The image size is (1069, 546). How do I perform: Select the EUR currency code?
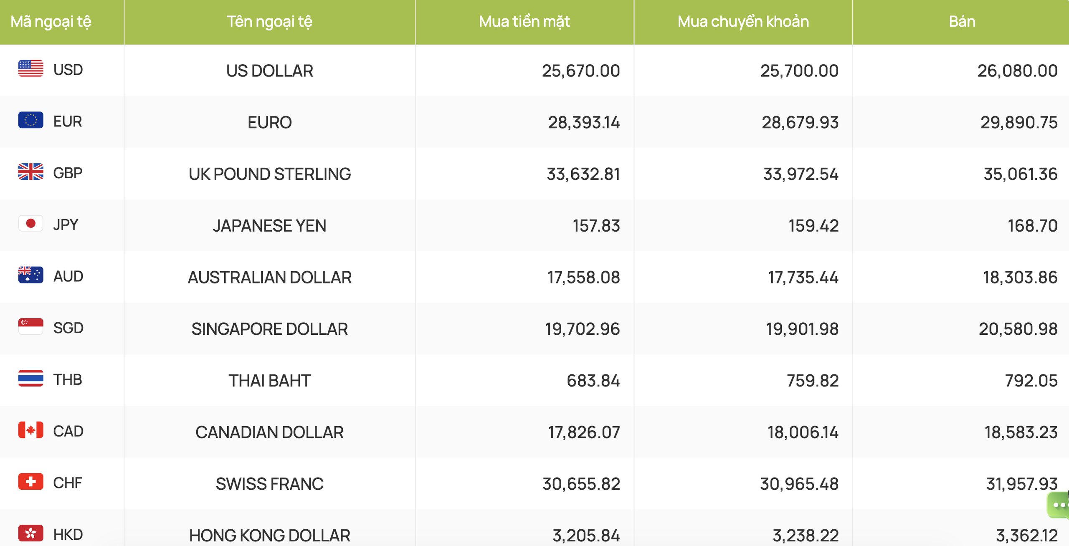click(x=67, y=121)
